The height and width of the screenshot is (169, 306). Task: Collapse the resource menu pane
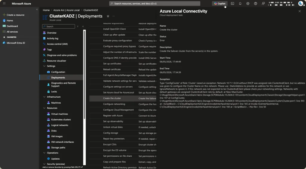click(x=83, y=27)
